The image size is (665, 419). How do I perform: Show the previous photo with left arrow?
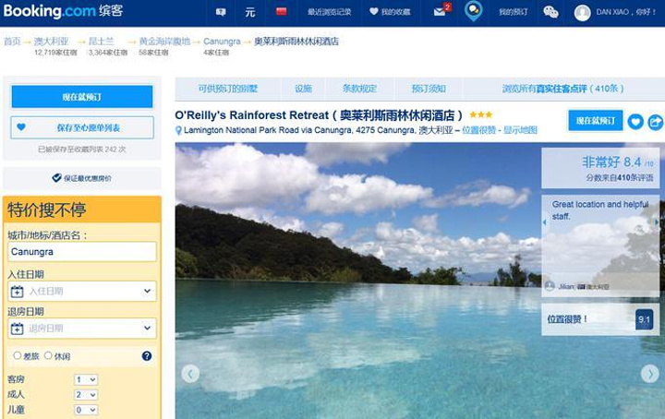click(190, 374)
